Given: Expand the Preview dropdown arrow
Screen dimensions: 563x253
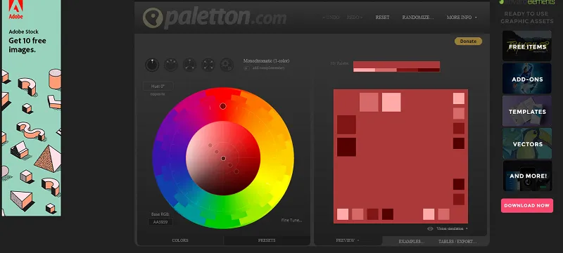Looking at the screenshot, I should coord(358,240).
